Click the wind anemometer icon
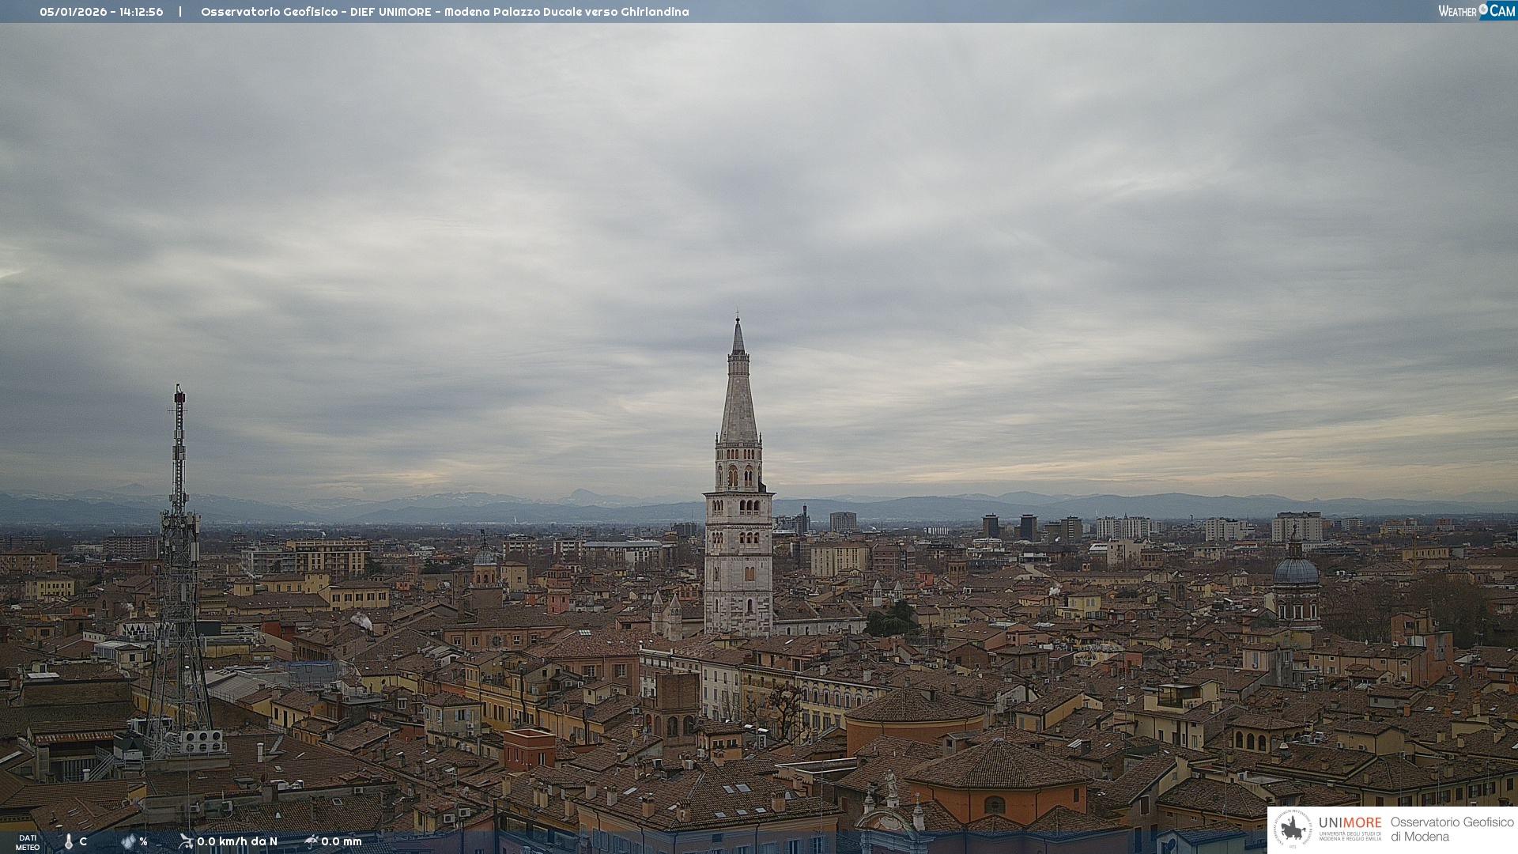The height and width of the screenshot is (854, 1518). click(x=186, y=841)
